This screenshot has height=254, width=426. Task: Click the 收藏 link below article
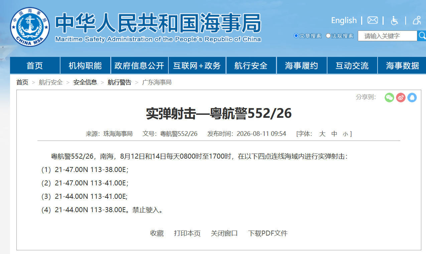[157, 233]
